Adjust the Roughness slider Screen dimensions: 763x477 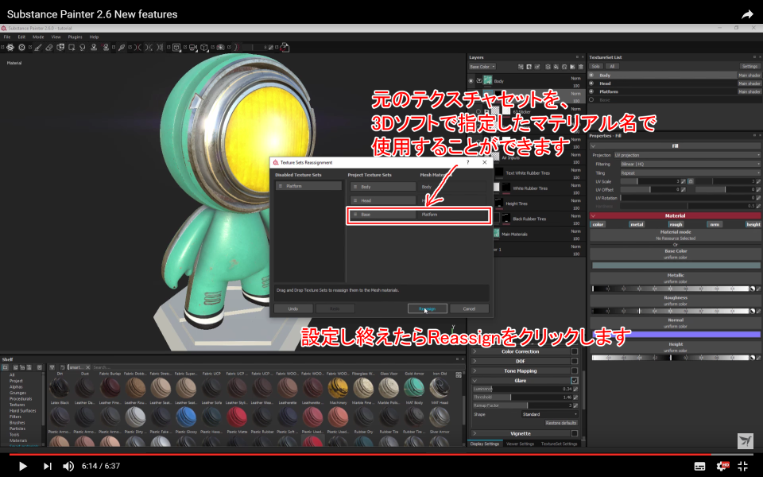[x=670, y=311]
